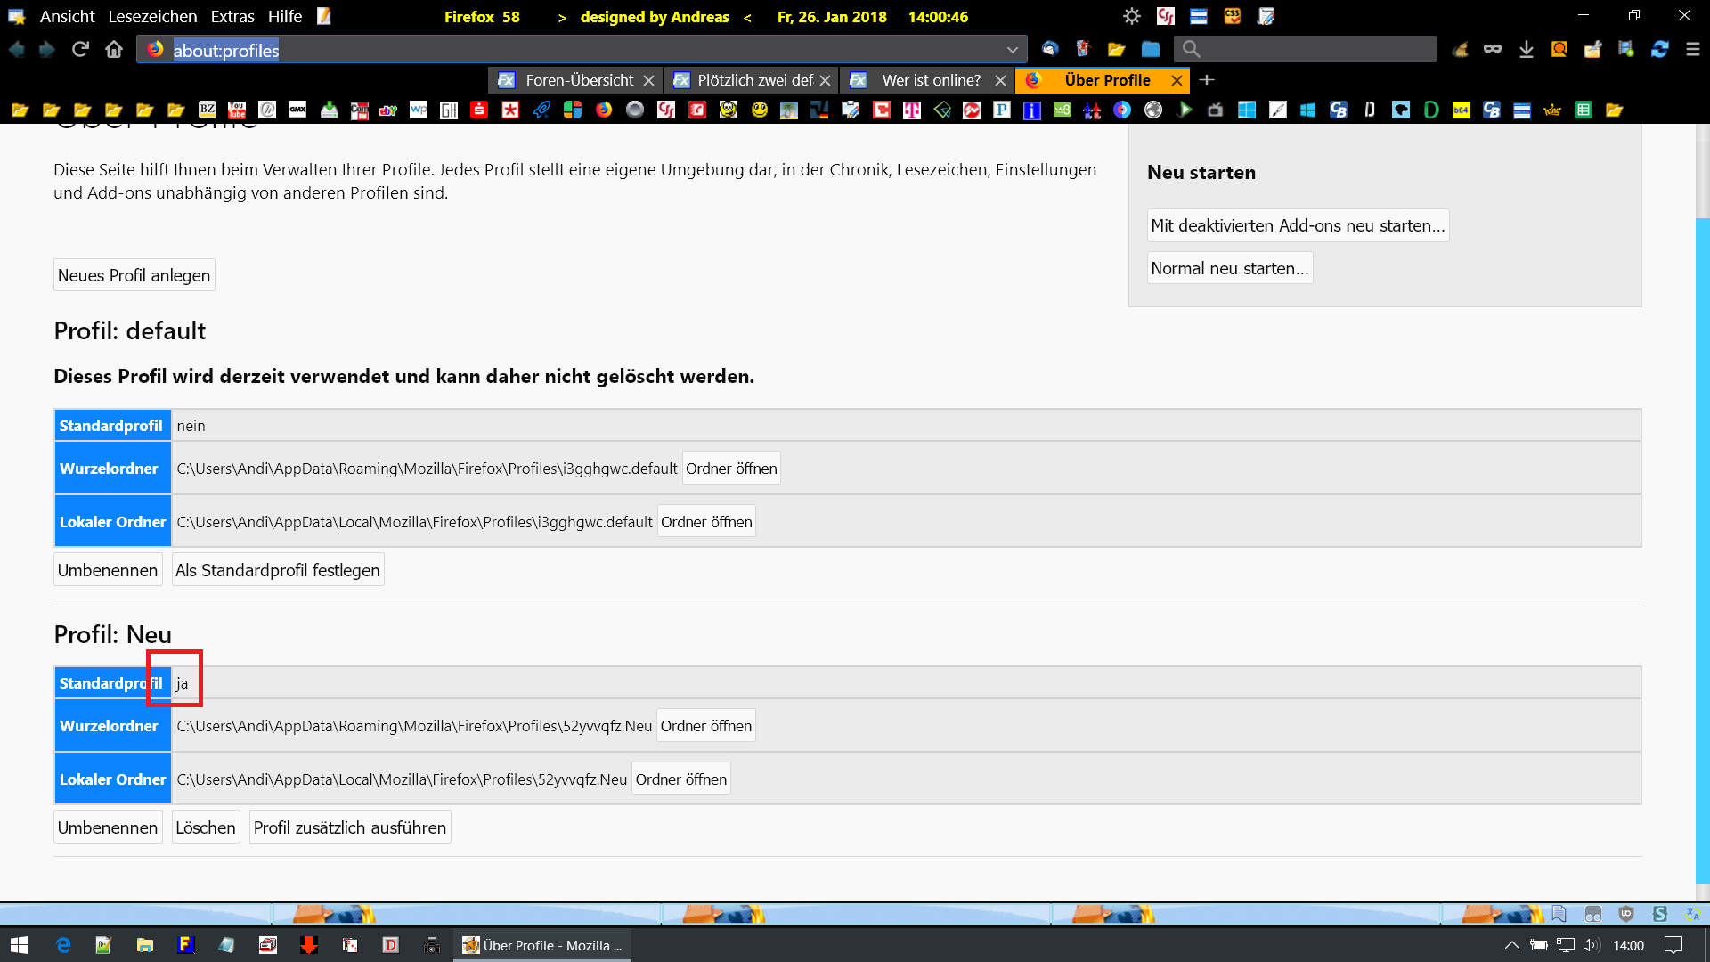Click the Telekom T bookmark icon
1710x962 pixels.
911,110
